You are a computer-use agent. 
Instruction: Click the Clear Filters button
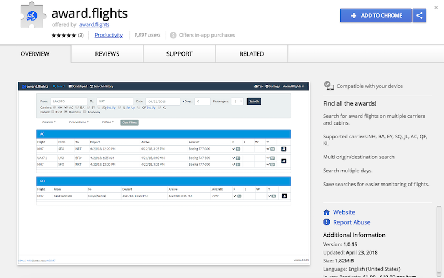pos(129,122)
